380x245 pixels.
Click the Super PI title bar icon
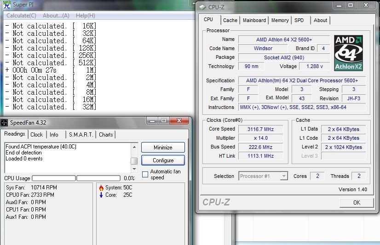[7, 5]
